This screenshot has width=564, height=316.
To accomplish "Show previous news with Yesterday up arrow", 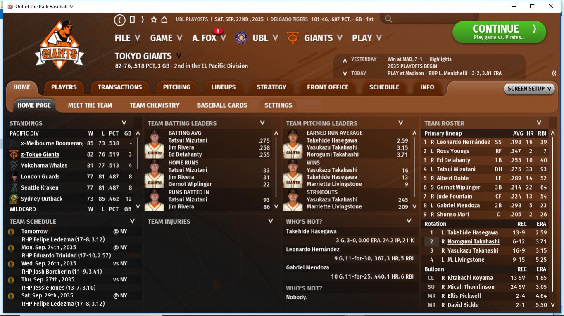I will [345, 60].
